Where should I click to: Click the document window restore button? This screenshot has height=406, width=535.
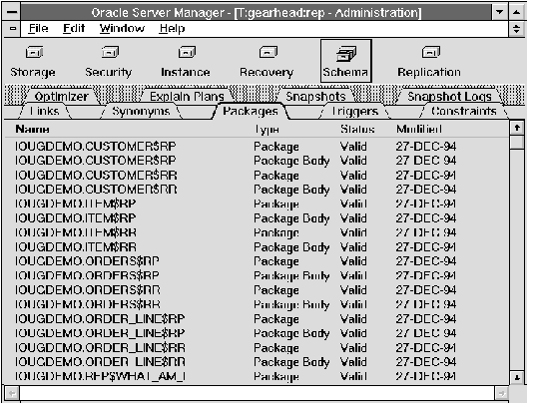tap(517, 29)
